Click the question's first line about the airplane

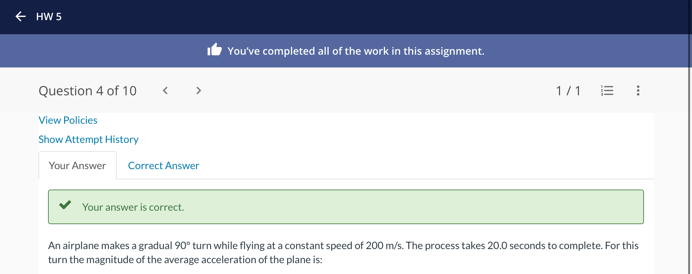point(343,246)
